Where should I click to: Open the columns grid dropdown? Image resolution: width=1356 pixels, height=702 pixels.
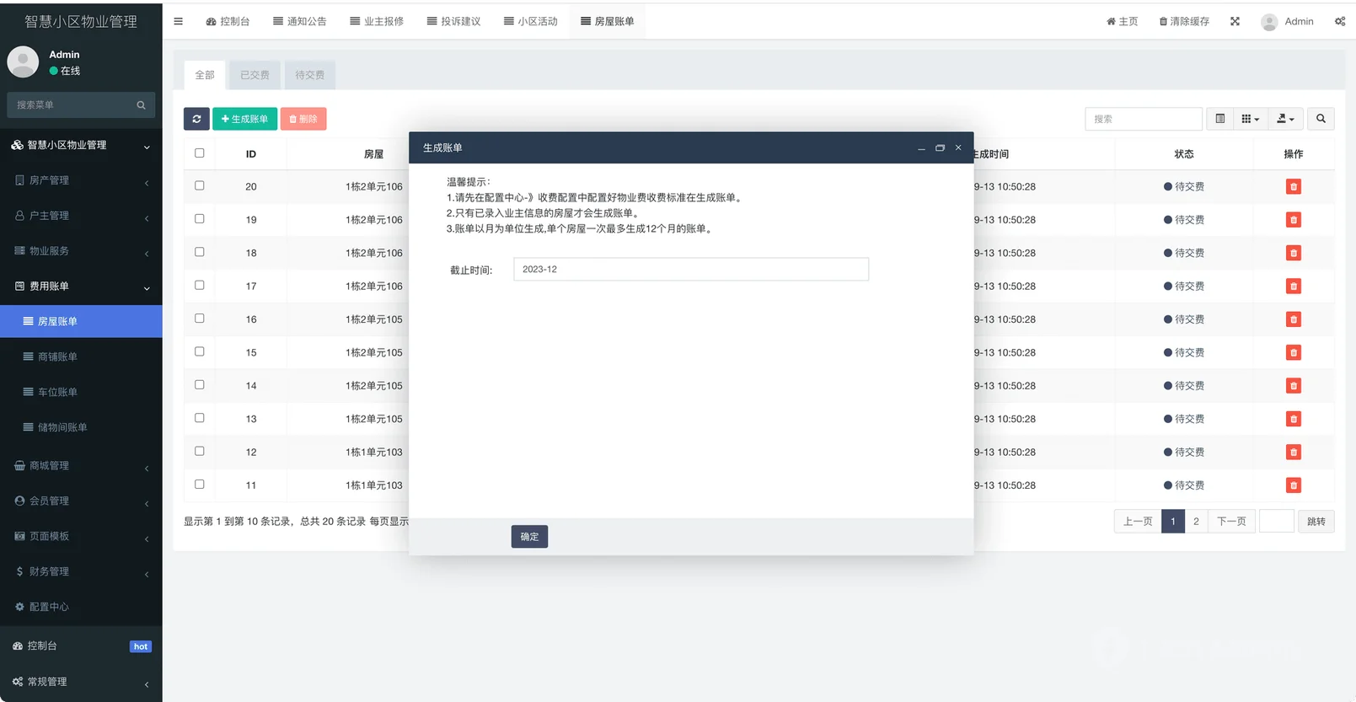[1250, 119]
